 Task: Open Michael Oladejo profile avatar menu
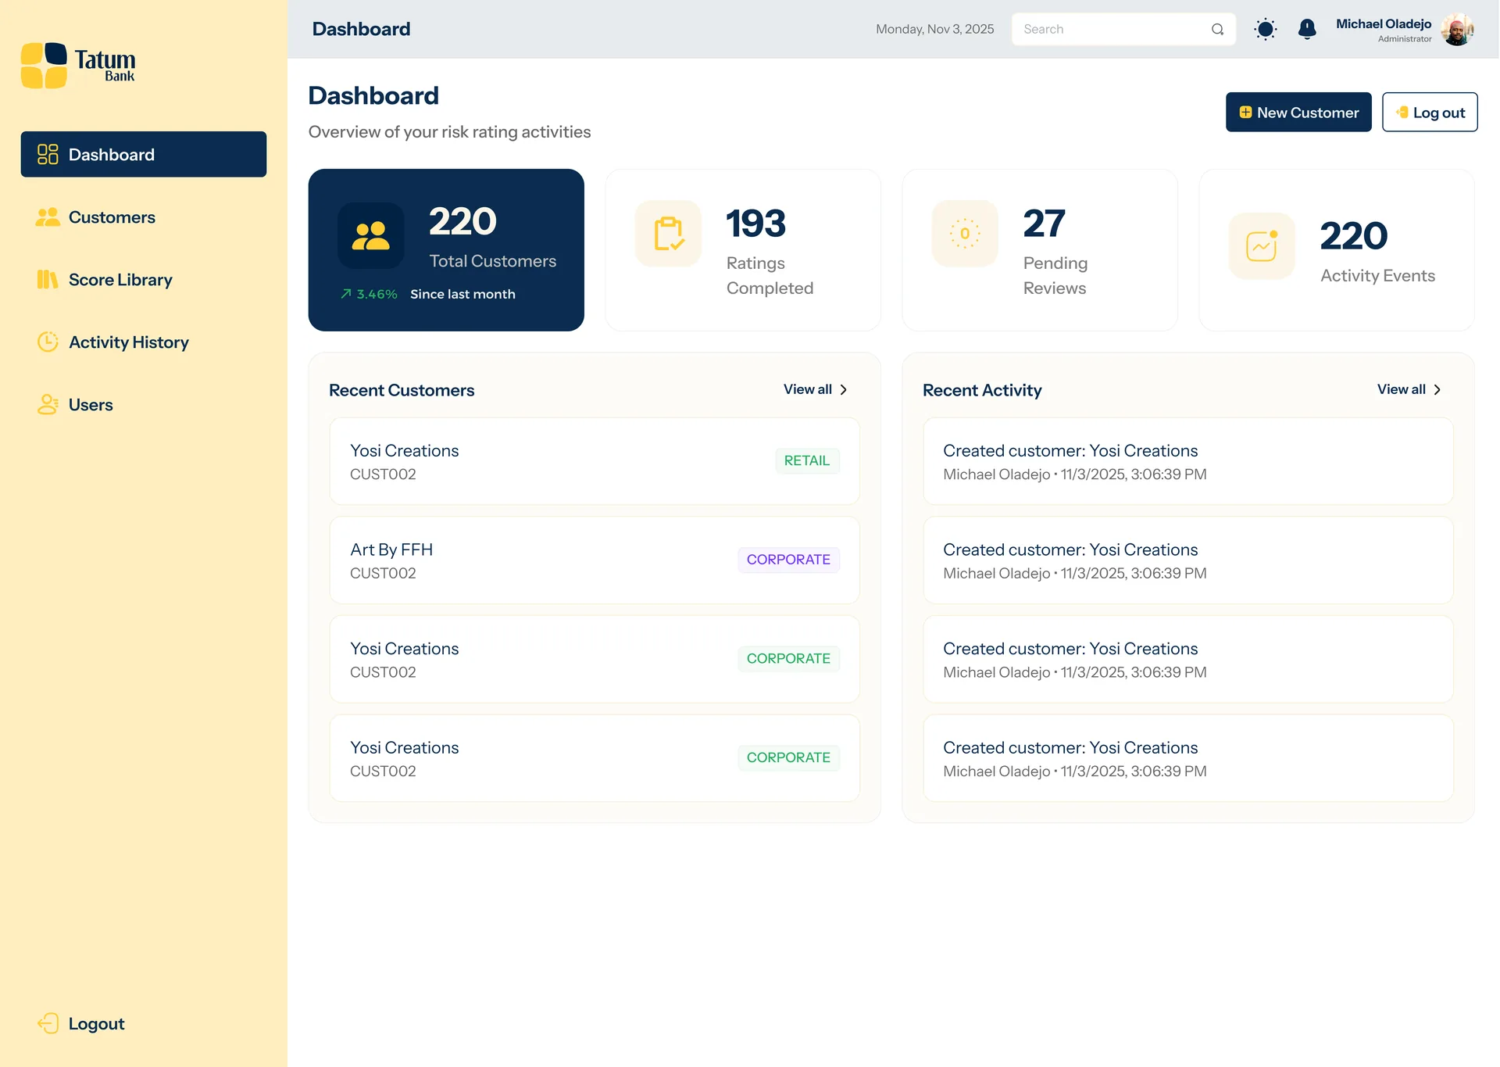point(1456,30)
